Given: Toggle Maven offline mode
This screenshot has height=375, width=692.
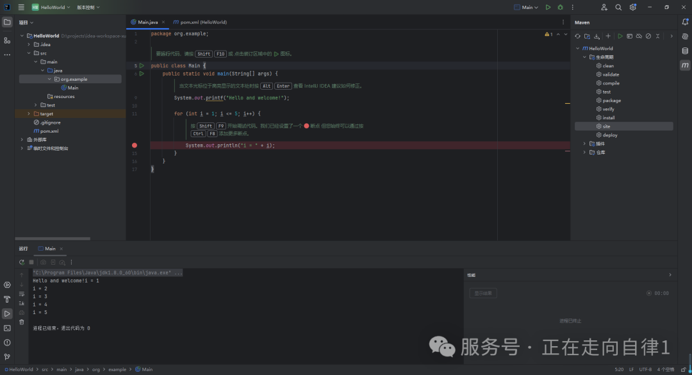Looking at the screenshot, I should 639,36.
